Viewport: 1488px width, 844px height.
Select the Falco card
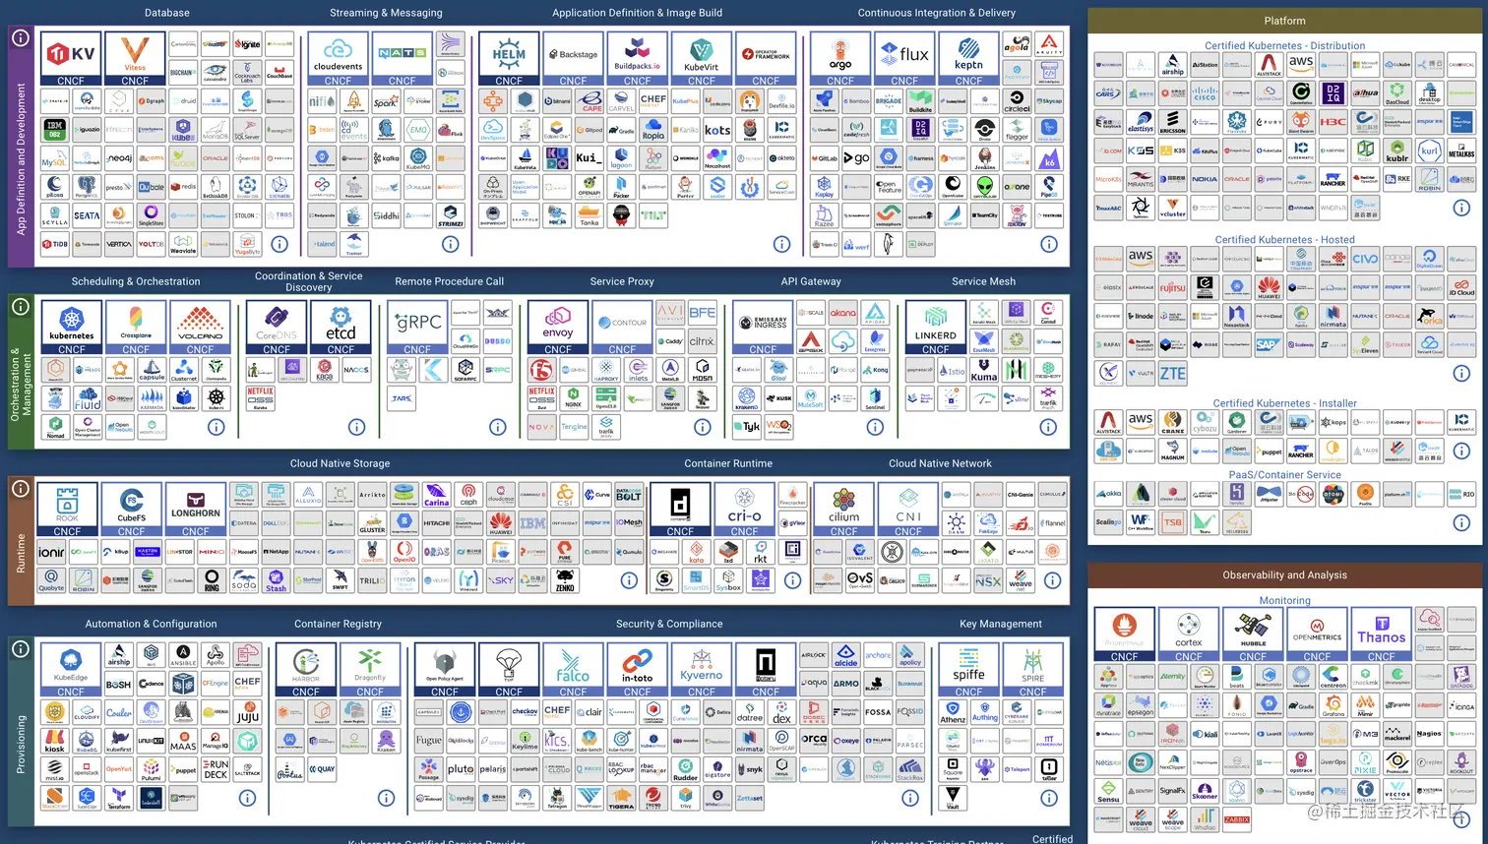(x=573, y=670)
